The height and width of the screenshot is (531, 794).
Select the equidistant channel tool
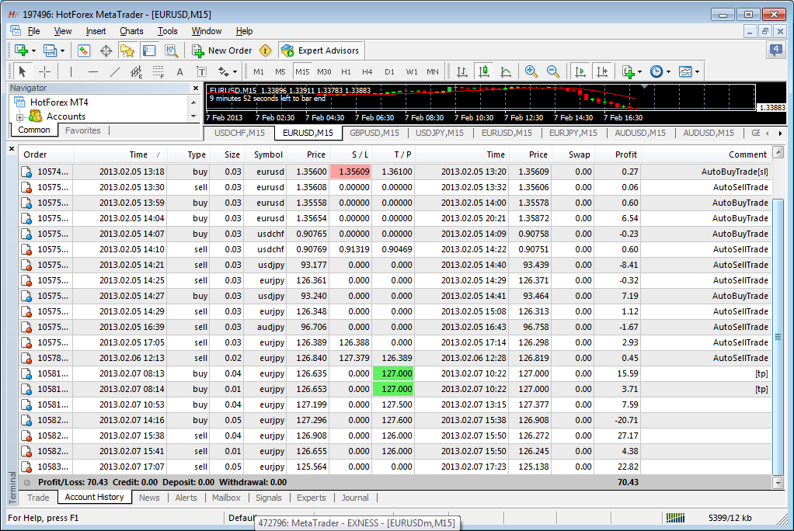pyautogui.click(x=136, y=71)
